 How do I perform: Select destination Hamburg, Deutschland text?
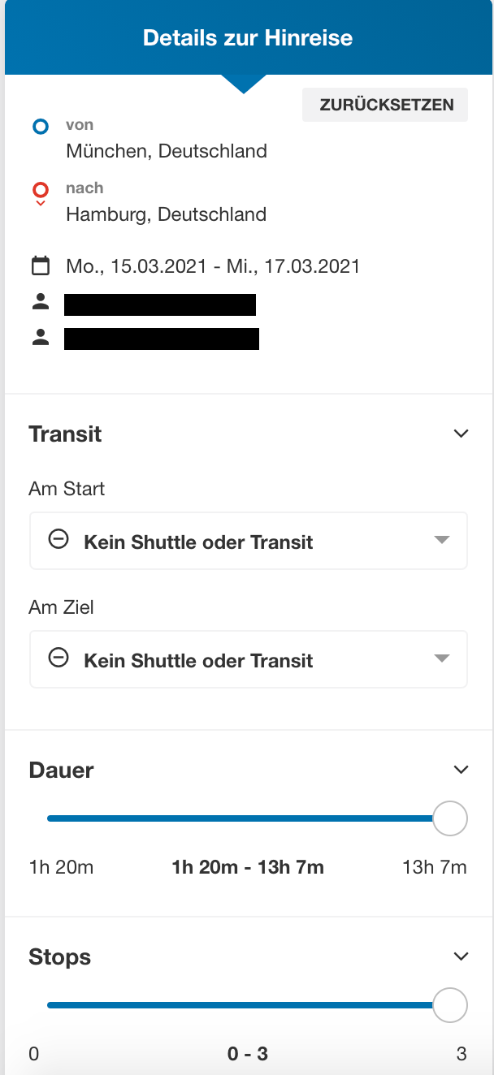click(x=167, y=214)
